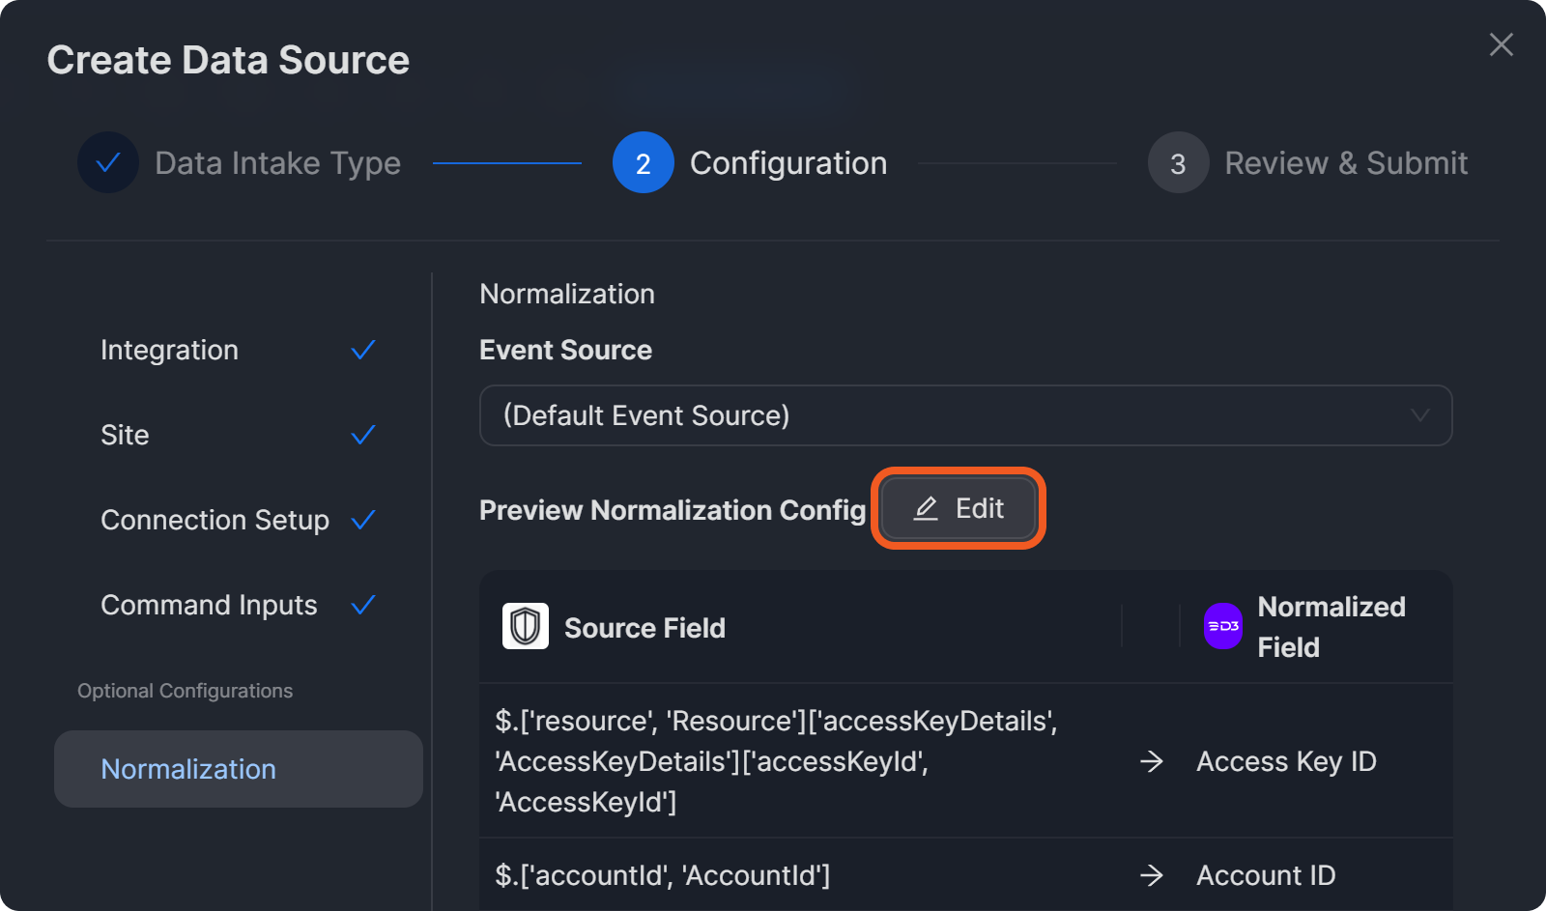Click the checkmark next to Command Inputs

coord(363,605)
